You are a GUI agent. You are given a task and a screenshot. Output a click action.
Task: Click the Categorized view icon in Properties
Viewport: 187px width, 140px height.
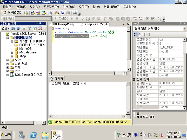[136, 34]
